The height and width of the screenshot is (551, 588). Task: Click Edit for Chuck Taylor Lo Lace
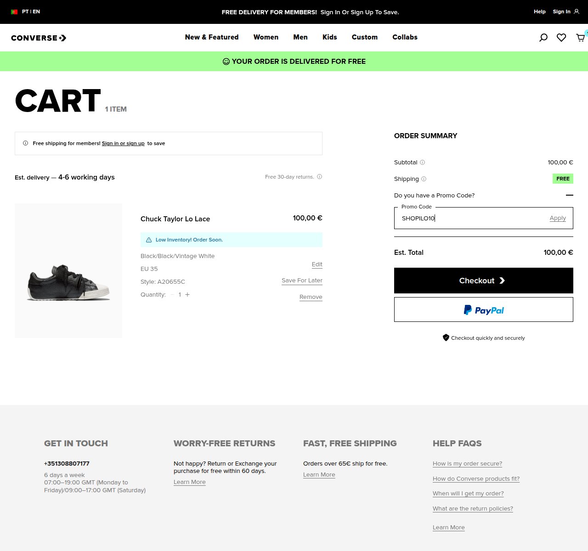tap(317, 264)
